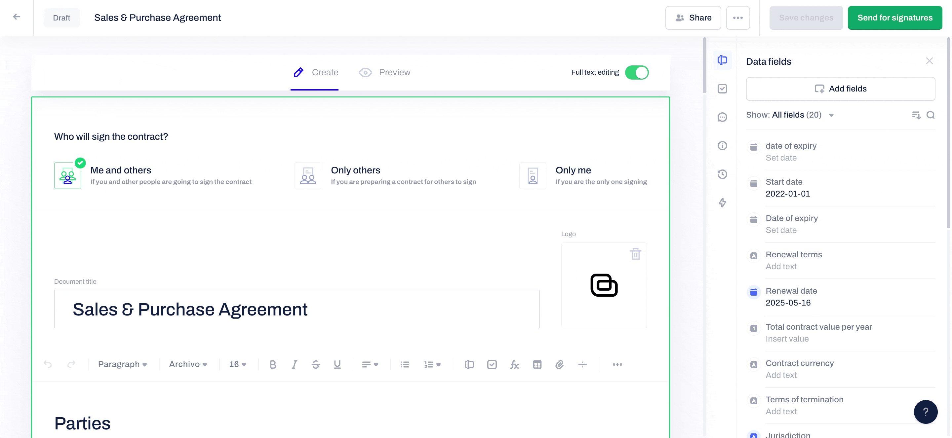
Task: Click the underline formatting icon
Action: point(337,364)
